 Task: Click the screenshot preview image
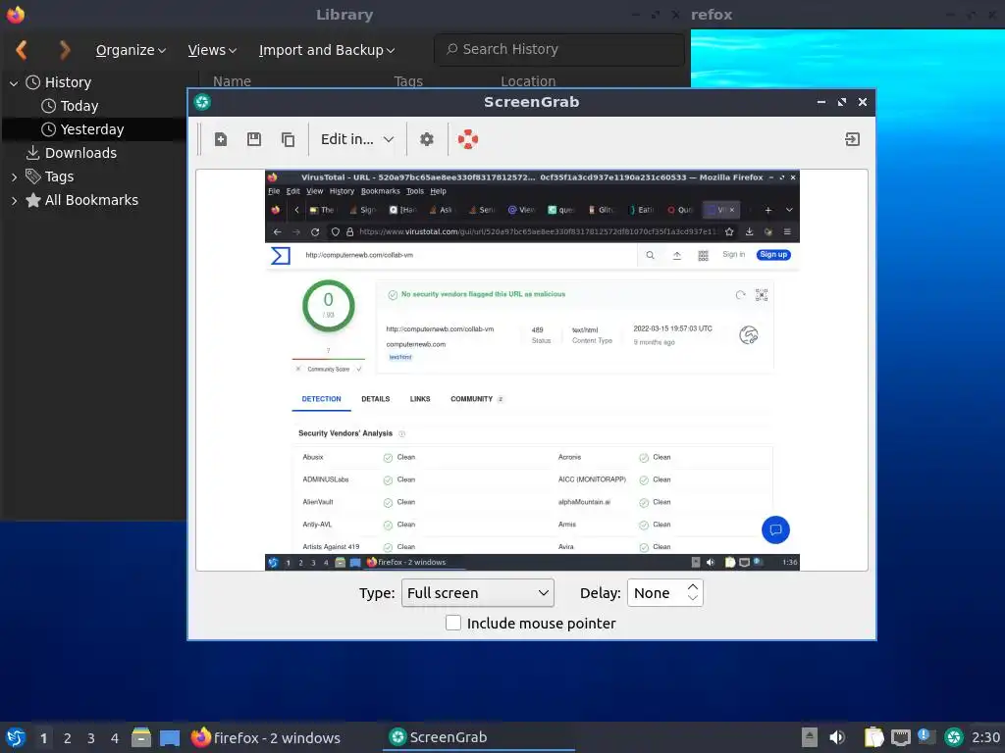click(x=532, y=370)
